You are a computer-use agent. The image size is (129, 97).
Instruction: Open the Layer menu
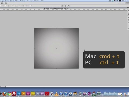7,1
